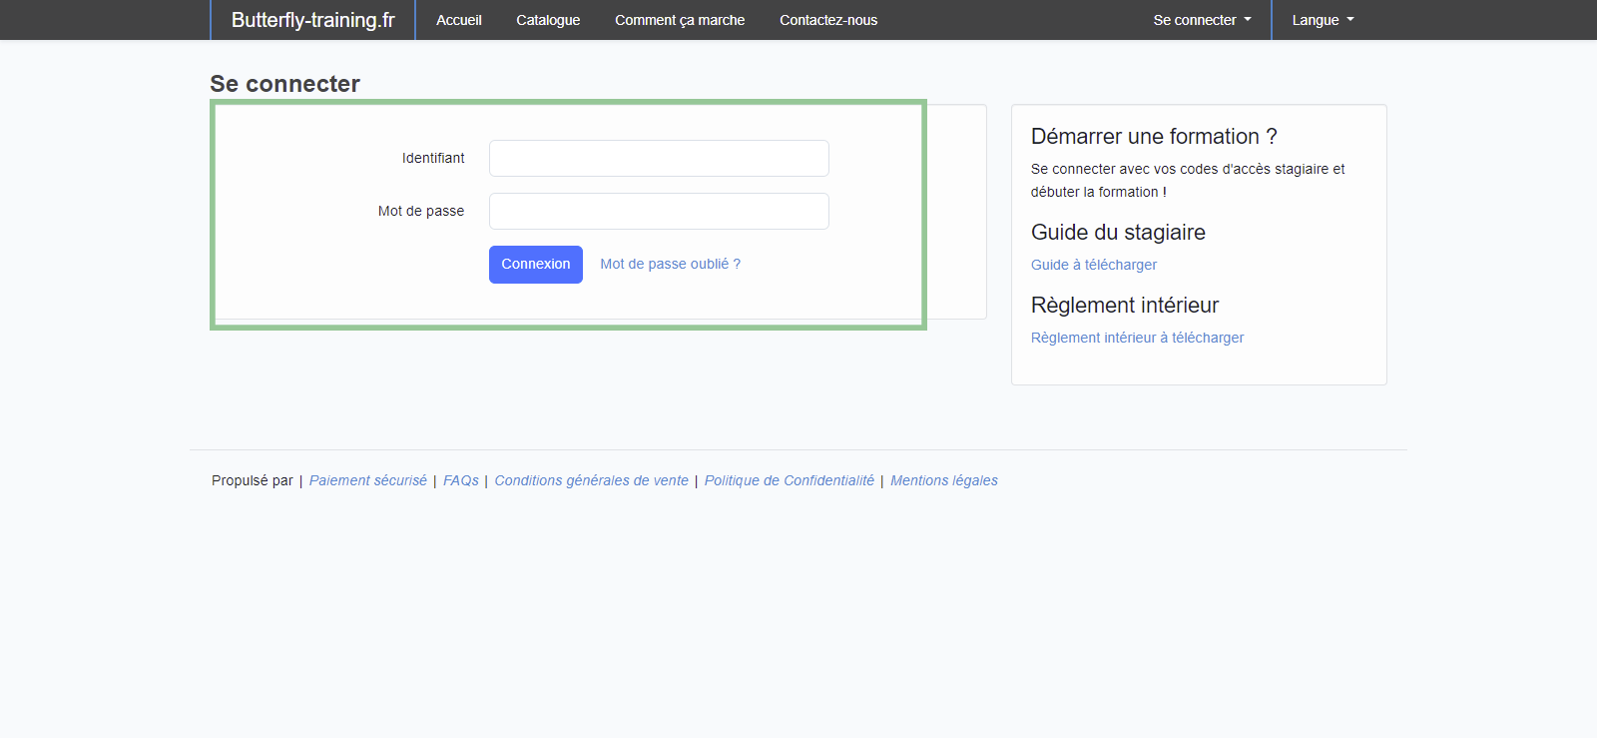View the Politique de Confidentialité page

pos(789,480)
